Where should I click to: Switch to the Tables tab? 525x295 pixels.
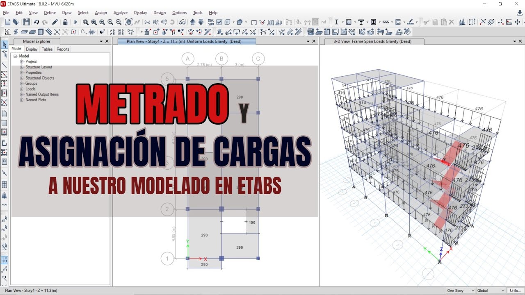point(47,49)
